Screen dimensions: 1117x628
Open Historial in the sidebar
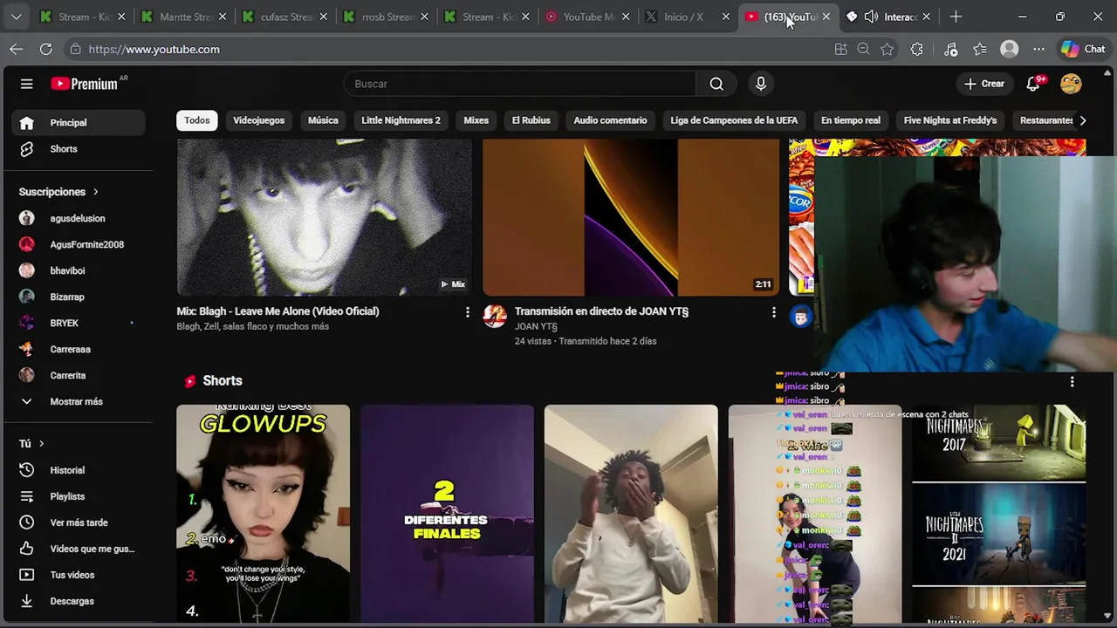pos(79,470)
